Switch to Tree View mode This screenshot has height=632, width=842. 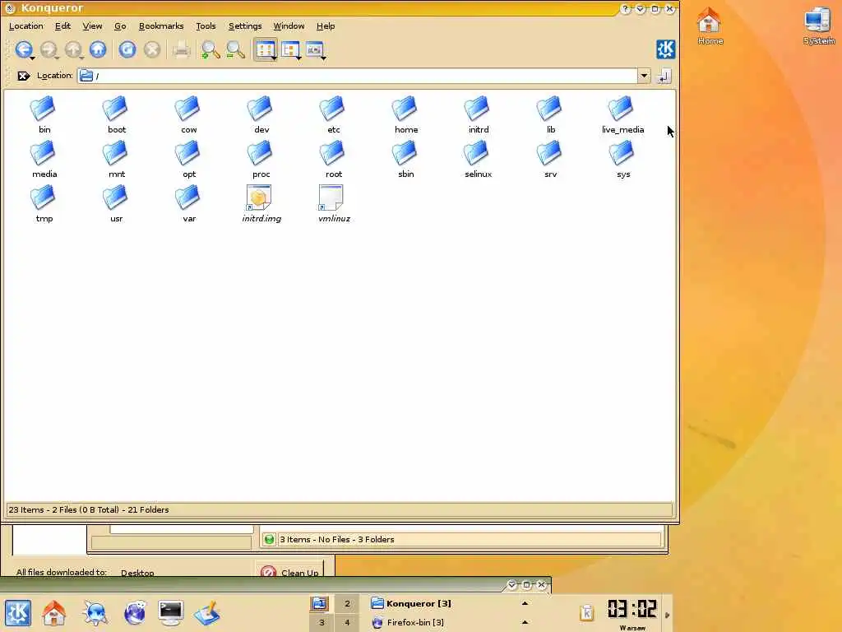coord(290,49)
